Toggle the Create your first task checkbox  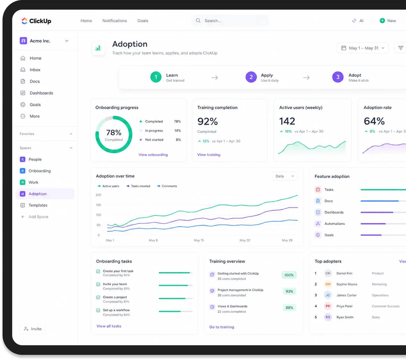(98, 271)
